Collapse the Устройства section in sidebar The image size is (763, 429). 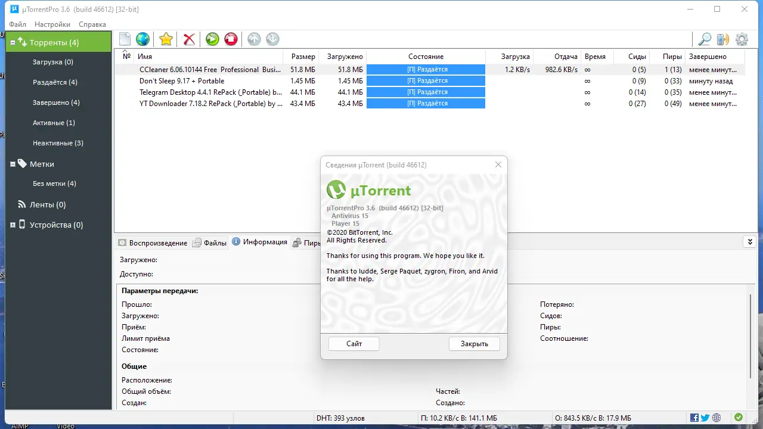(13, 225)
